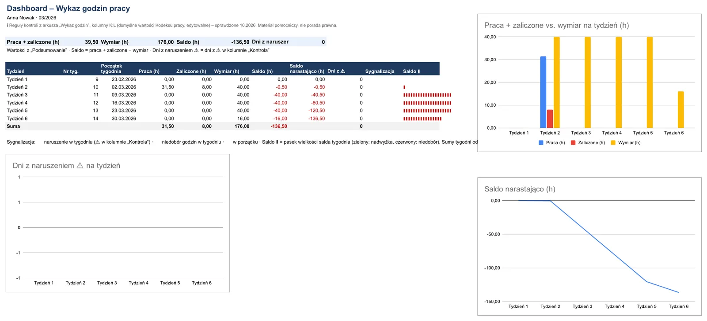Select the 8,00 Zaliczone value in the Tydzień 2 row
This screenshot has width=707, height=321.
[207, 87]
